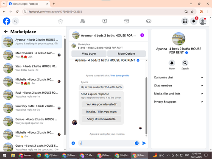Click the browser address bar URL
212x159 pixels.
55,11
